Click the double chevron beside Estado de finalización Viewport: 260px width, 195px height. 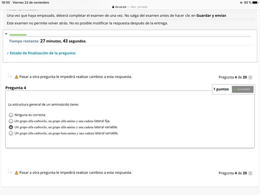click(8, 53)
